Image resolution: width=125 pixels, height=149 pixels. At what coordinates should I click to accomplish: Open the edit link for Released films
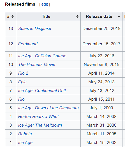45,4
